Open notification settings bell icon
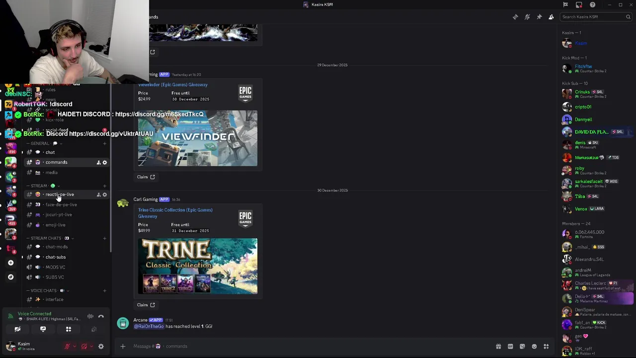This screenshot has width=636, height=358. click(527, 17)
